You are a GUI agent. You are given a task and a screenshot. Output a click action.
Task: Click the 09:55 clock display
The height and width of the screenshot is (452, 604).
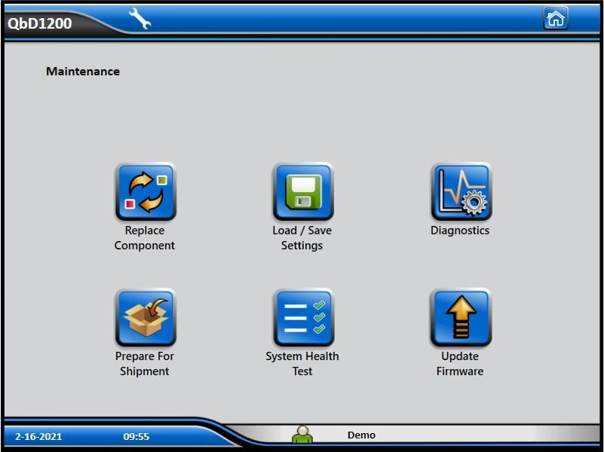136,436
